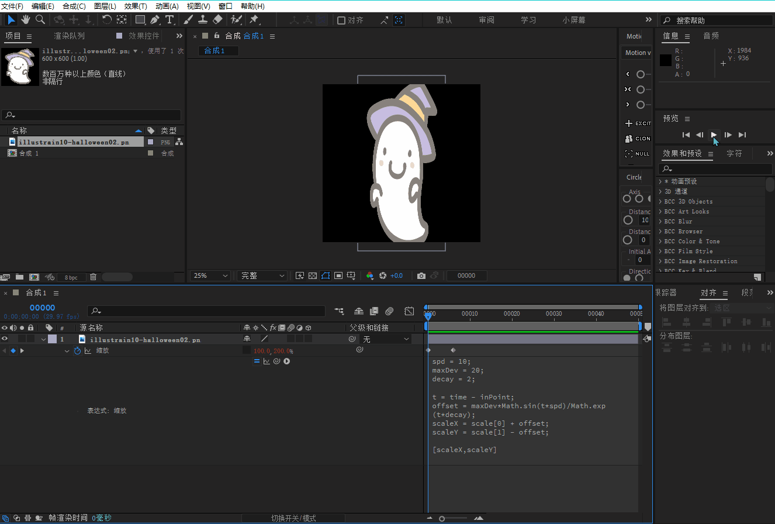Pick the Rotation tool in toolbar
The height and width of the screenshot is (524, 775).
(x=107, y=20)
